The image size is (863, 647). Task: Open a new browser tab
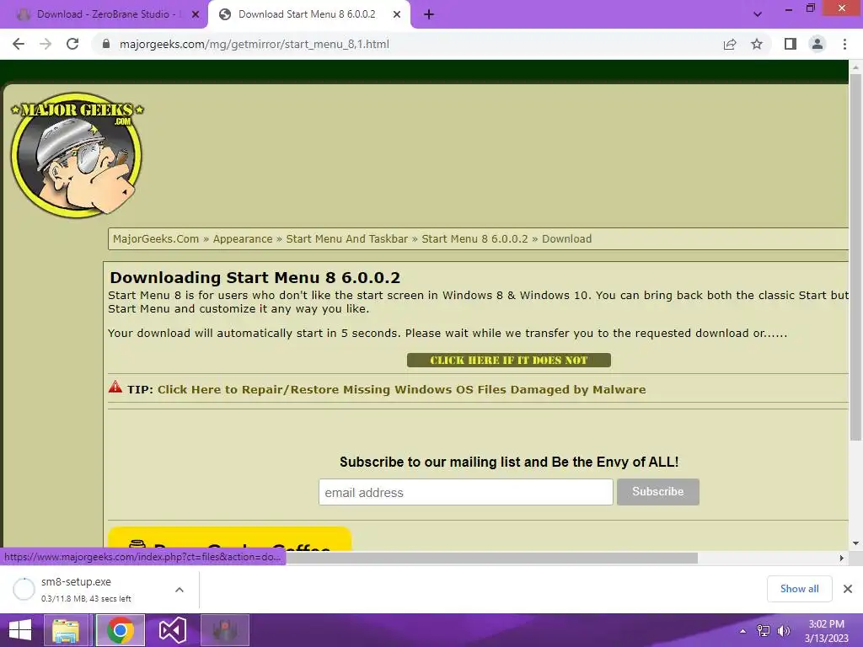point(429,14)
